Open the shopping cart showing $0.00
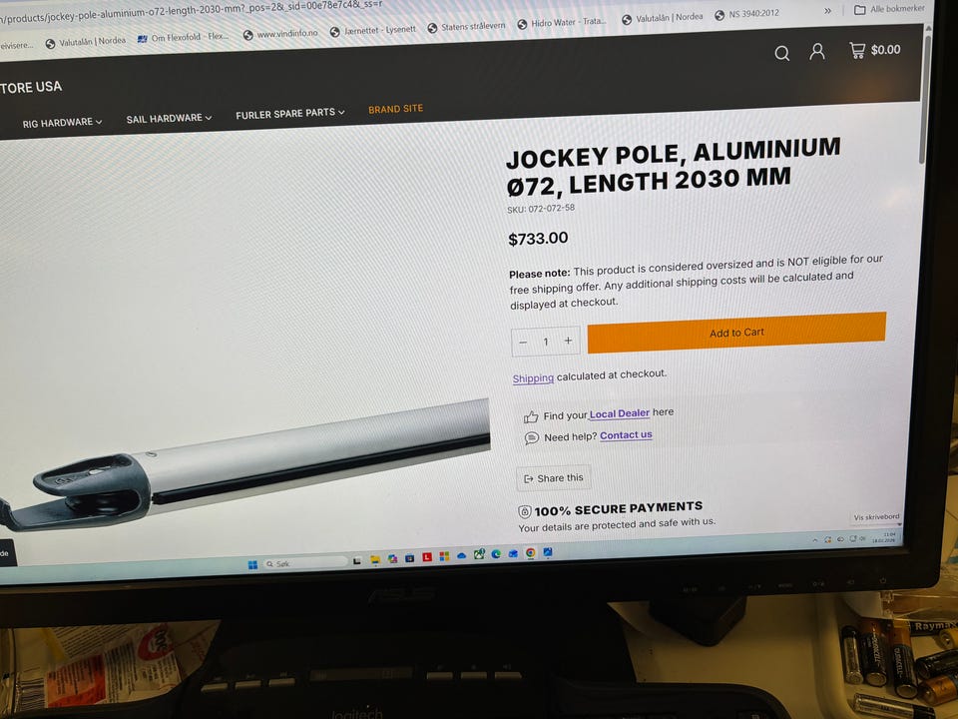The image size is (958, 719). 875,50
